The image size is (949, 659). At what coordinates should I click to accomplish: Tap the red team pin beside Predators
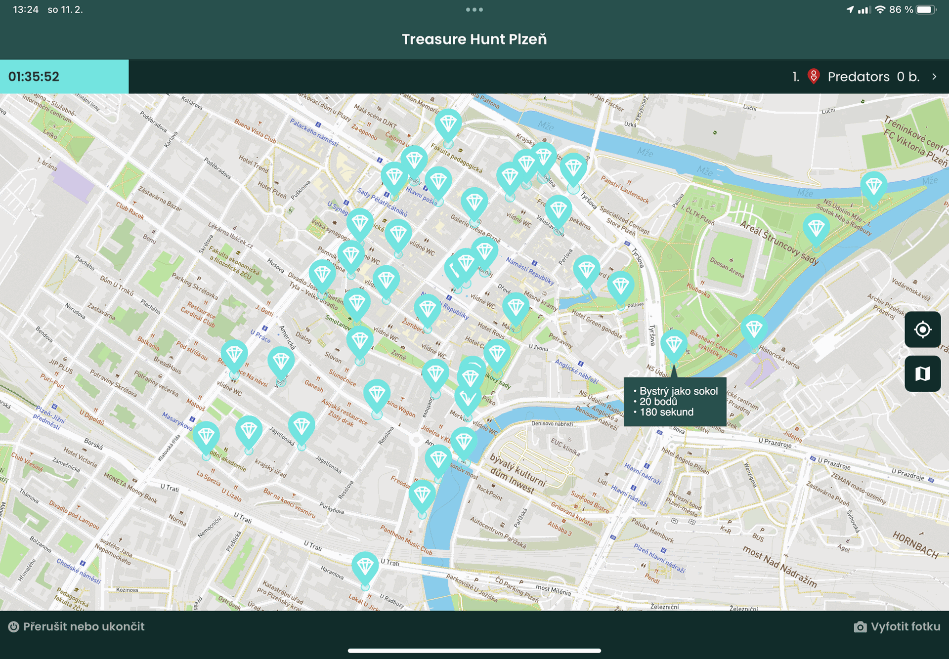[813, 77]
